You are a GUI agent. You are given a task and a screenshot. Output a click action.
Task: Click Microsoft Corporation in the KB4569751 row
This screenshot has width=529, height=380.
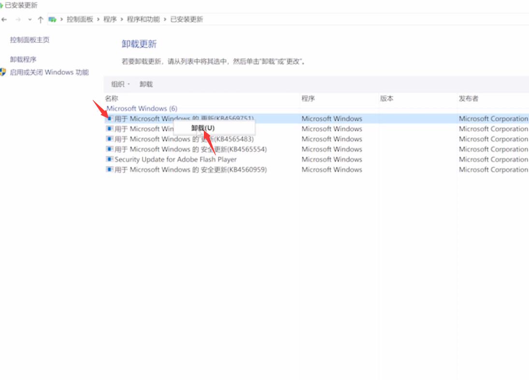pos(493,119)
